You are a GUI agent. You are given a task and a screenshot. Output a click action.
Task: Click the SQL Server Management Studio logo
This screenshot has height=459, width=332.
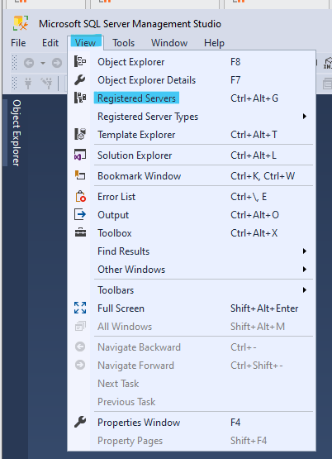21,23
